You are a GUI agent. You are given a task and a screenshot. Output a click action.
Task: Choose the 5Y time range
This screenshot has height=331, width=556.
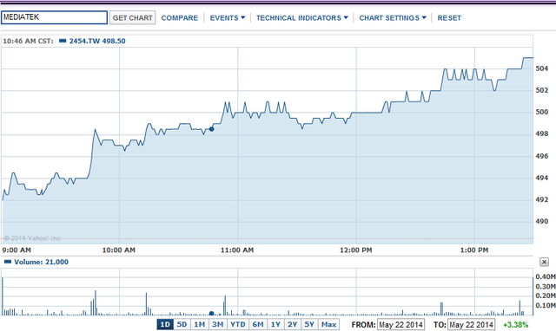[309, 325]
